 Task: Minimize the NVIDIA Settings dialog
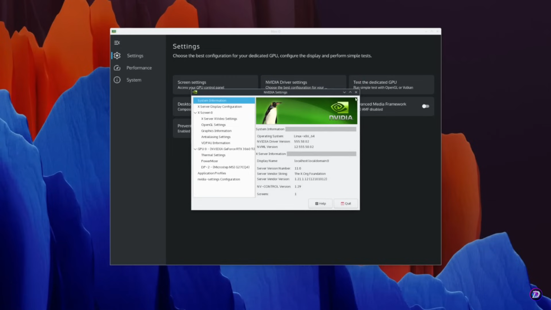(344, 92)
